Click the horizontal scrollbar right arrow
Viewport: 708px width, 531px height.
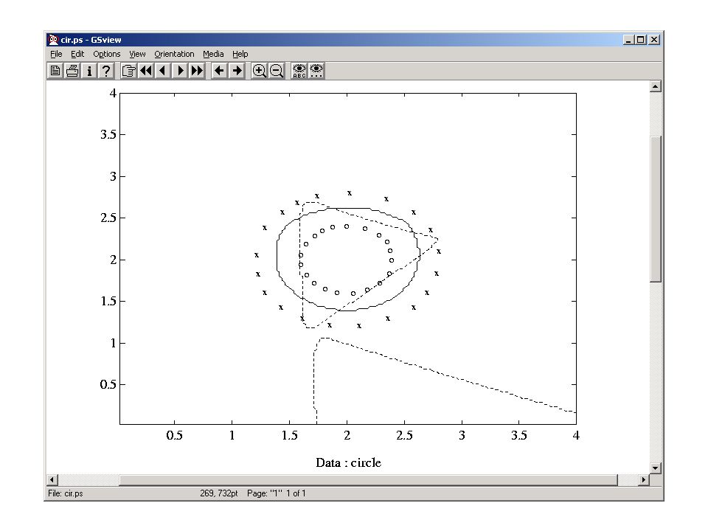point(644,480)
